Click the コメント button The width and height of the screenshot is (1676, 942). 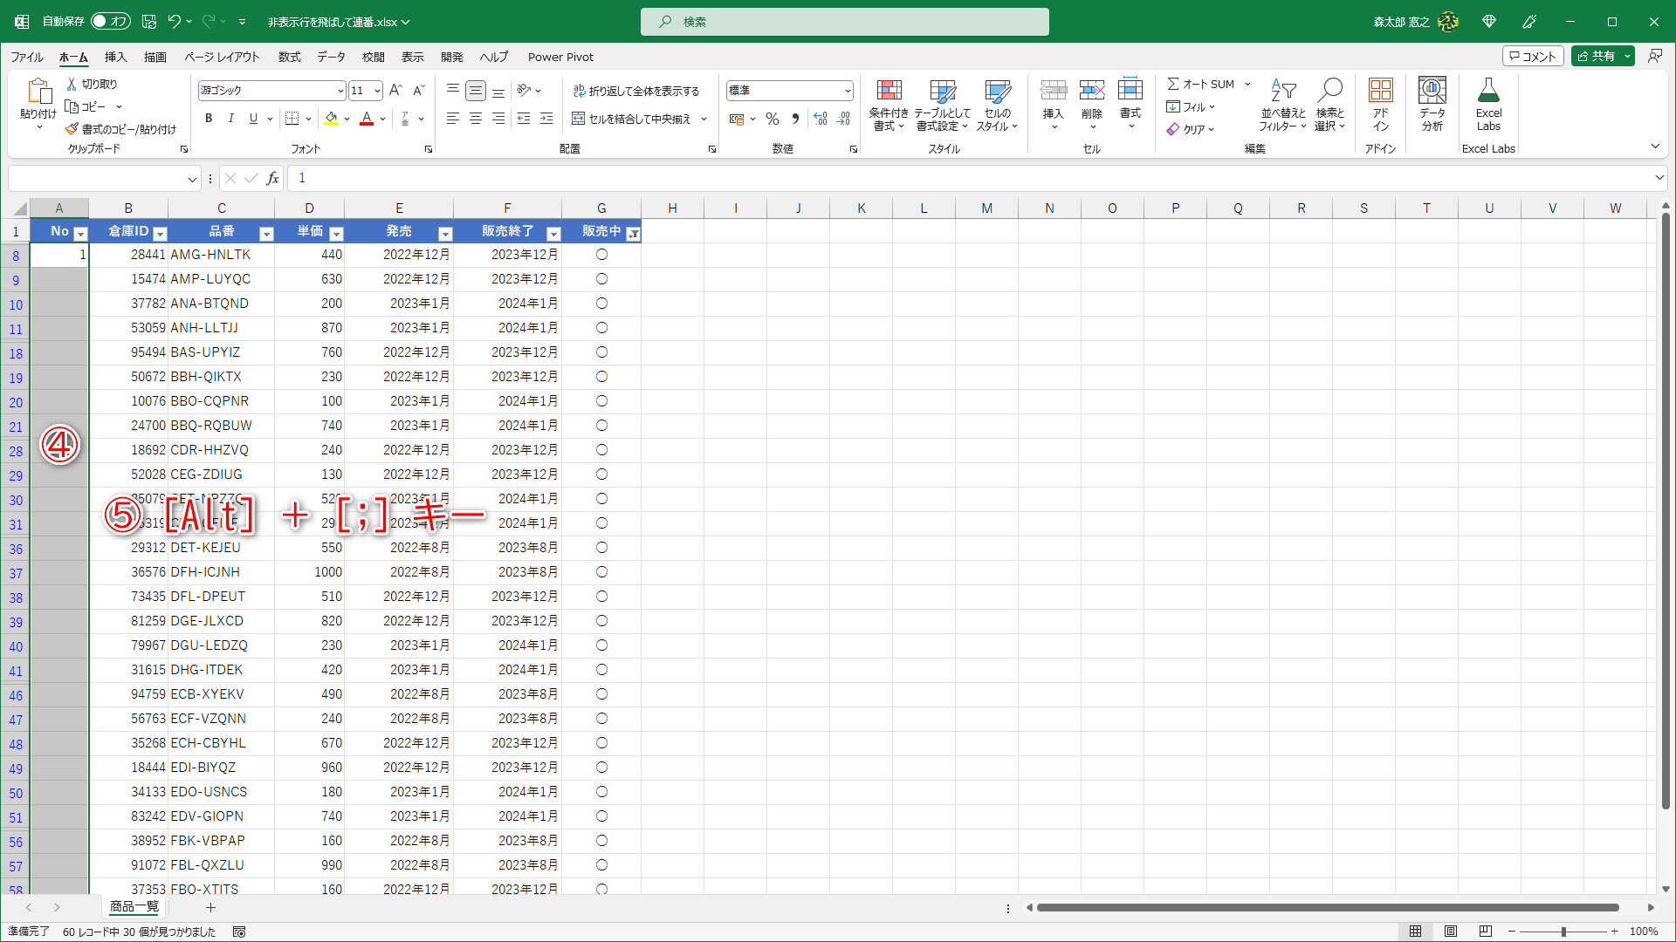point(1532,57)
